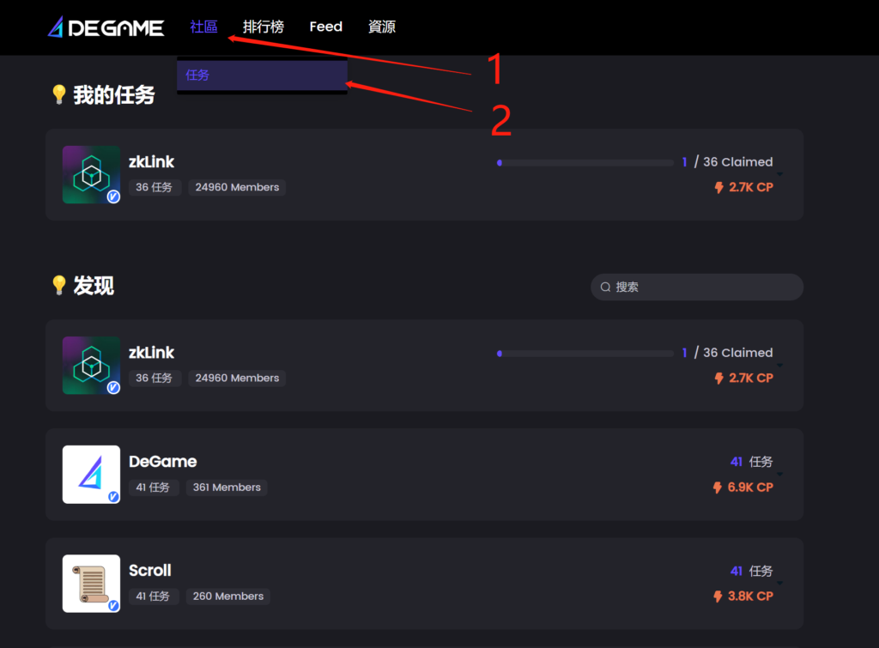Click the search magnifier icon
The image size is (879, 648).
[605, 287]
